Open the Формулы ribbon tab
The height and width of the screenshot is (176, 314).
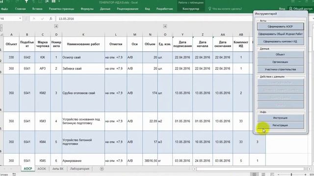tap(87, 9)
